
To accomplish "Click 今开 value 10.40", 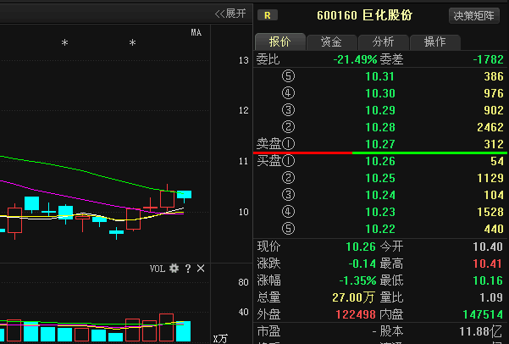I will click(x=488, y=247).
